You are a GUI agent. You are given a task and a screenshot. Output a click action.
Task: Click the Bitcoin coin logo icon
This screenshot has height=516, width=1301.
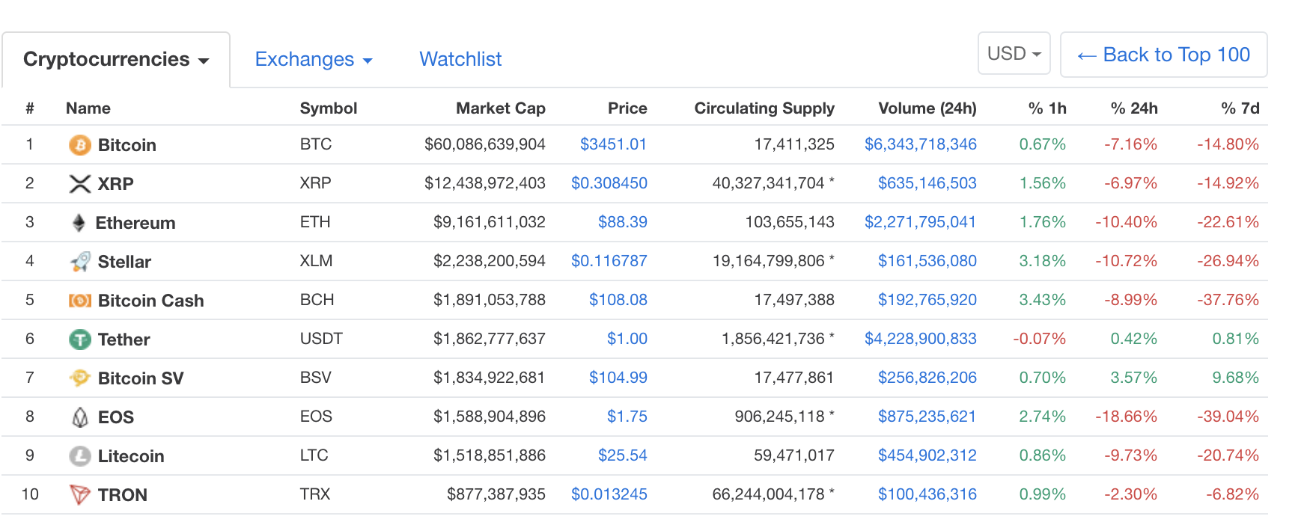click(x=79, y=145)
